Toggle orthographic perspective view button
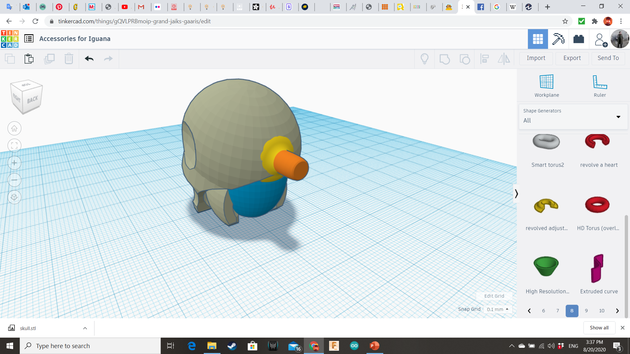The width and height of the screenshot is (630, 354). pyautogui.click(x=14, y=197)
